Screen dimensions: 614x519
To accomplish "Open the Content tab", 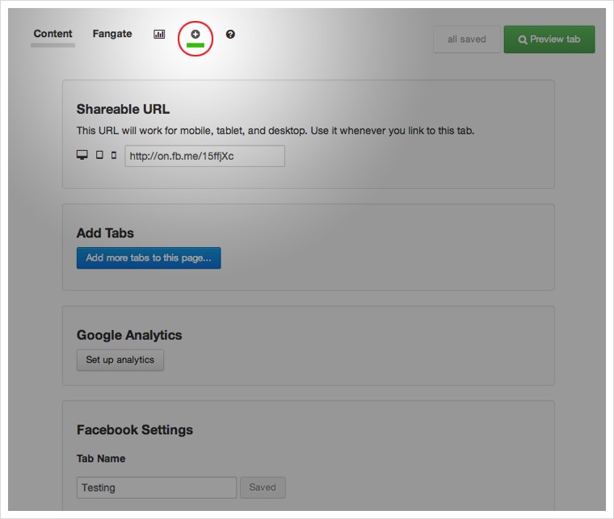I will (53, 34).
